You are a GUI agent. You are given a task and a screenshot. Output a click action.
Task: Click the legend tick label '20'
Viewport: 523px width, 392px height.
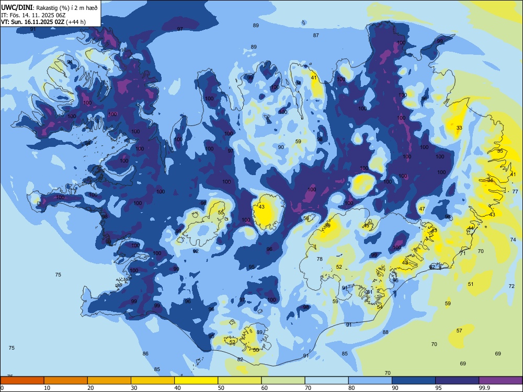pos(90,388)
